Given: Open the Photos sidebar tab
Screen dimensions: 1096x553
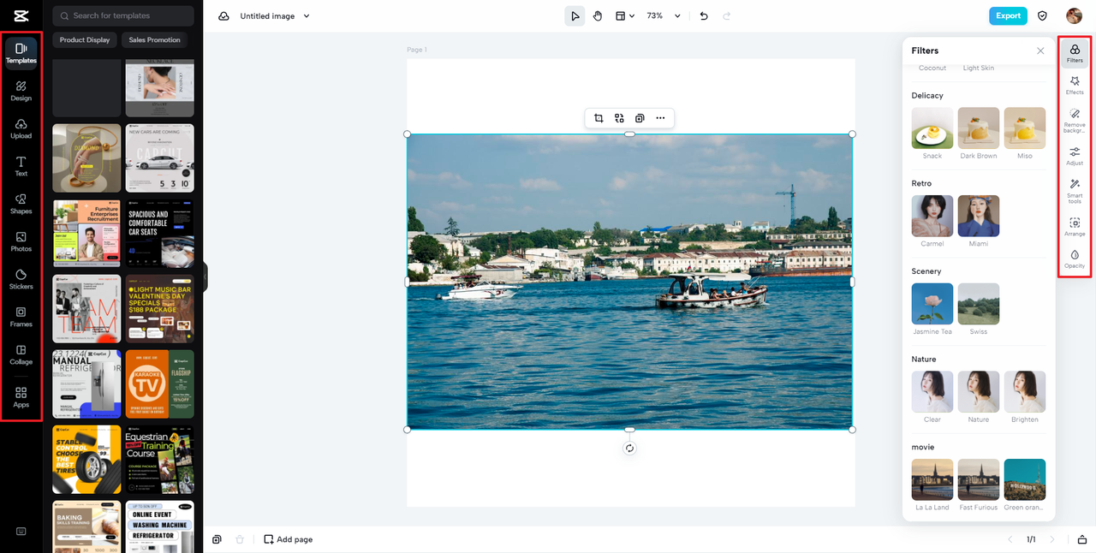Looking at the screenshot, I should (21, 241).
